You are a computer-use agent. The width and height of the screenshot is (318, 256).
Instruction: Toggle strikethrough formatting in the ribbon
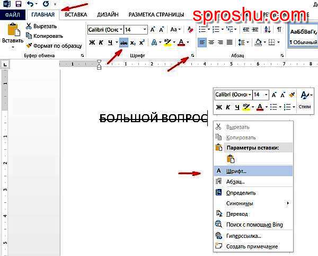123,42
